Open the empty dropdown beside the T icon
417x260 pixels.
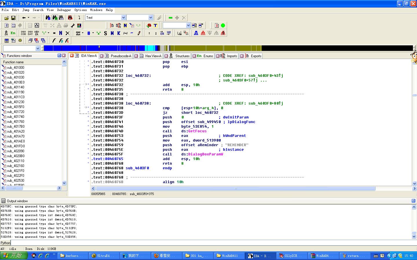(x=188, y=25)
